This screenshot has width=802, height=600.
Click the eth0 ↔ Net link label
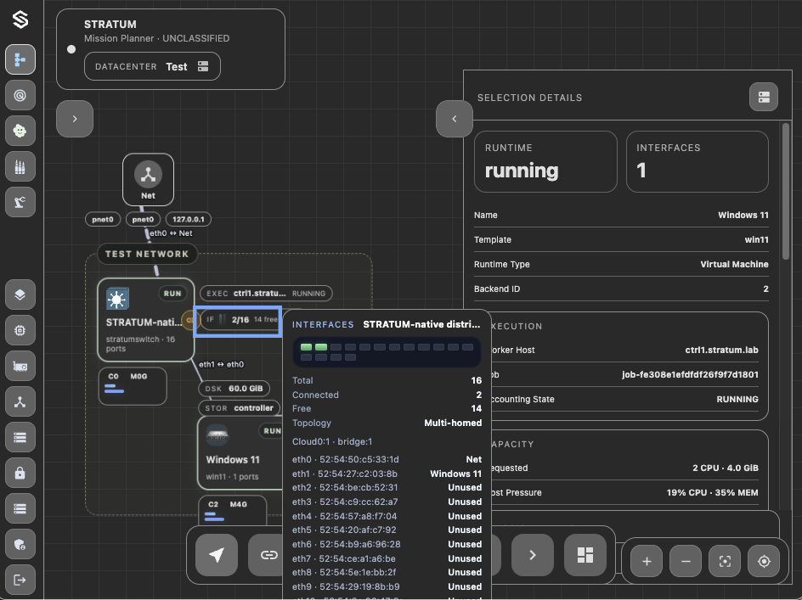pyautogui.click(x=171, y=233)
